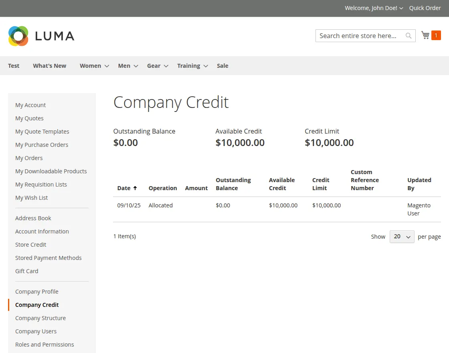Open the Address Book

point(33,218)
